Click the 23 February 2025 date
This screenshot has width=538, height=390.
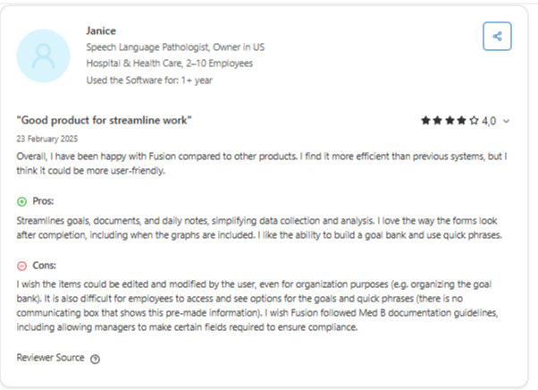[47, 139]
